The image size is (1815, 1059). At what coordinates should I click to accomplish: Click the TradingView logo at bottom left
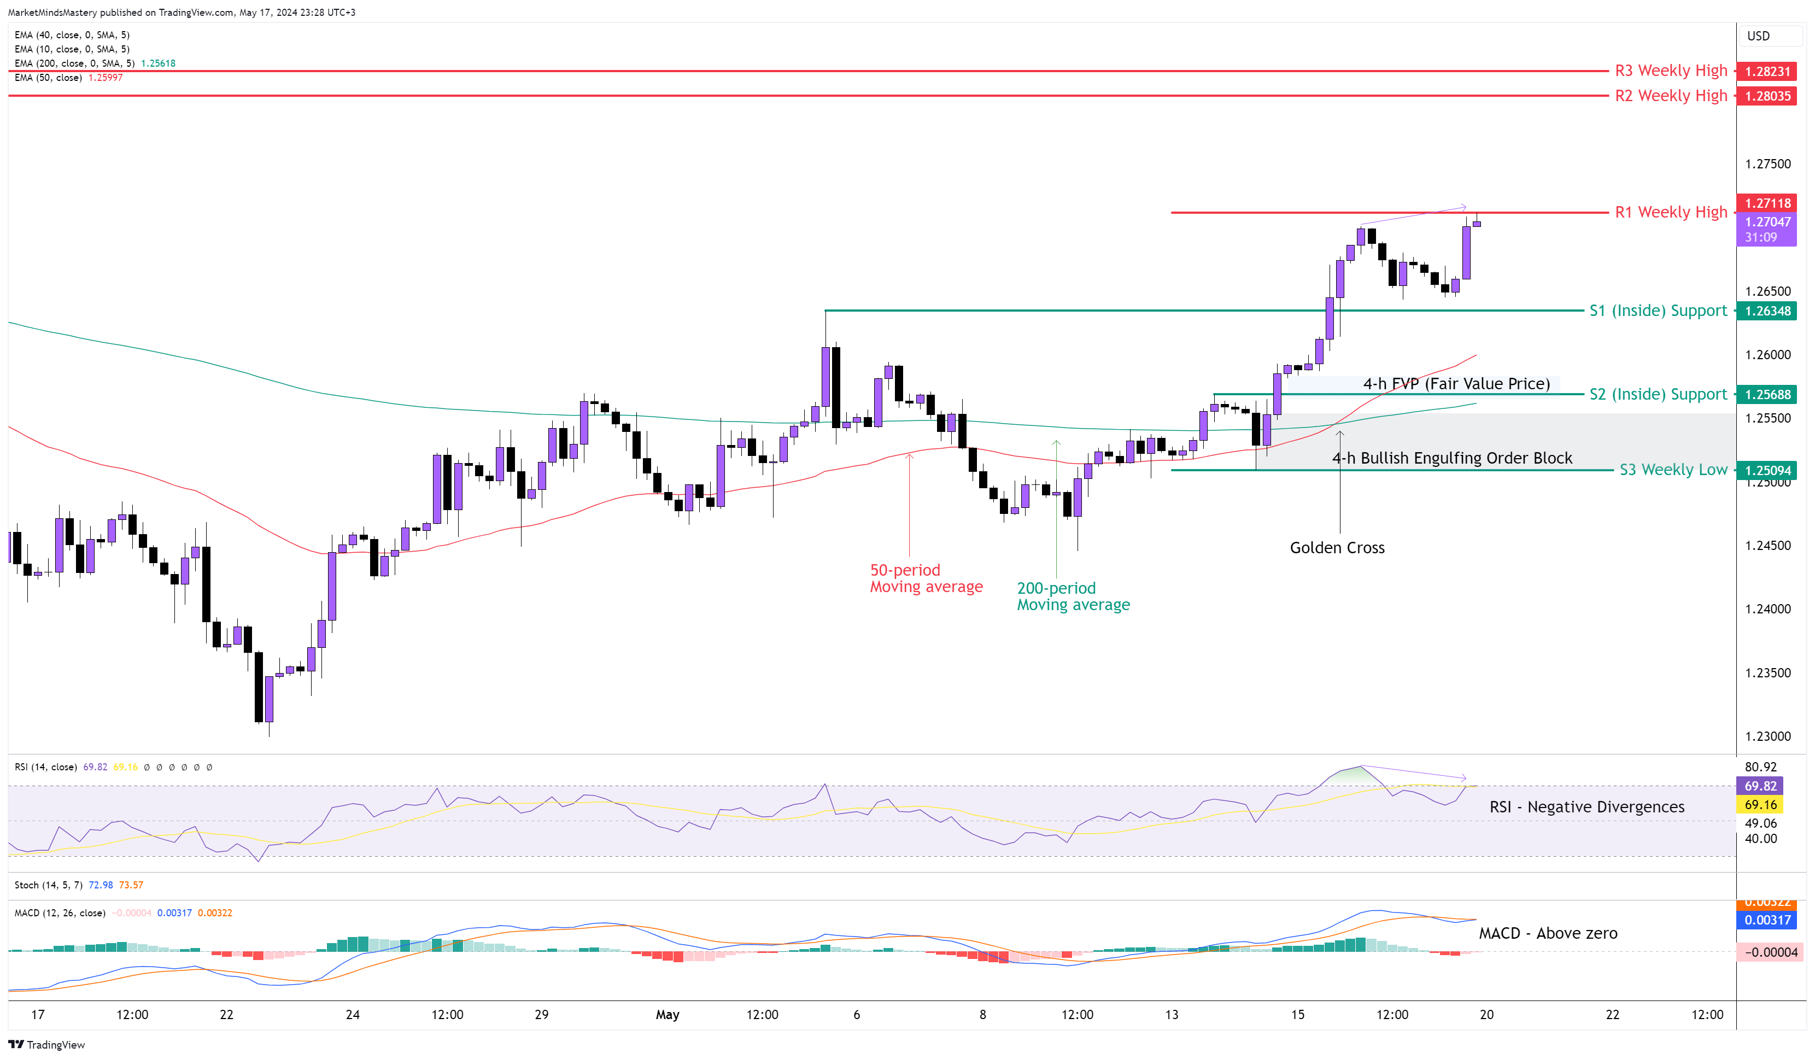click(x=46, y=1044)
